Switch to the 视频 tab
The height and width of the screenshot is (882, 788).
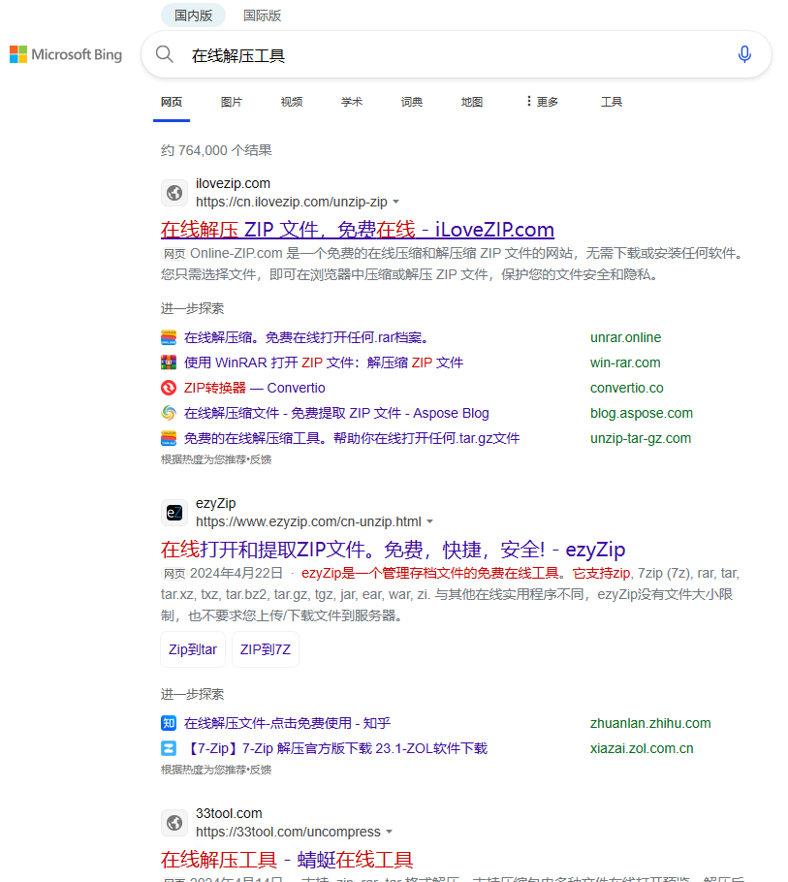click(291, 101)
